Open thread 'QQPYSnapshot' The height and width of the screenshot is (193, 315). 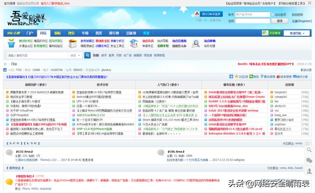(20, 115)
